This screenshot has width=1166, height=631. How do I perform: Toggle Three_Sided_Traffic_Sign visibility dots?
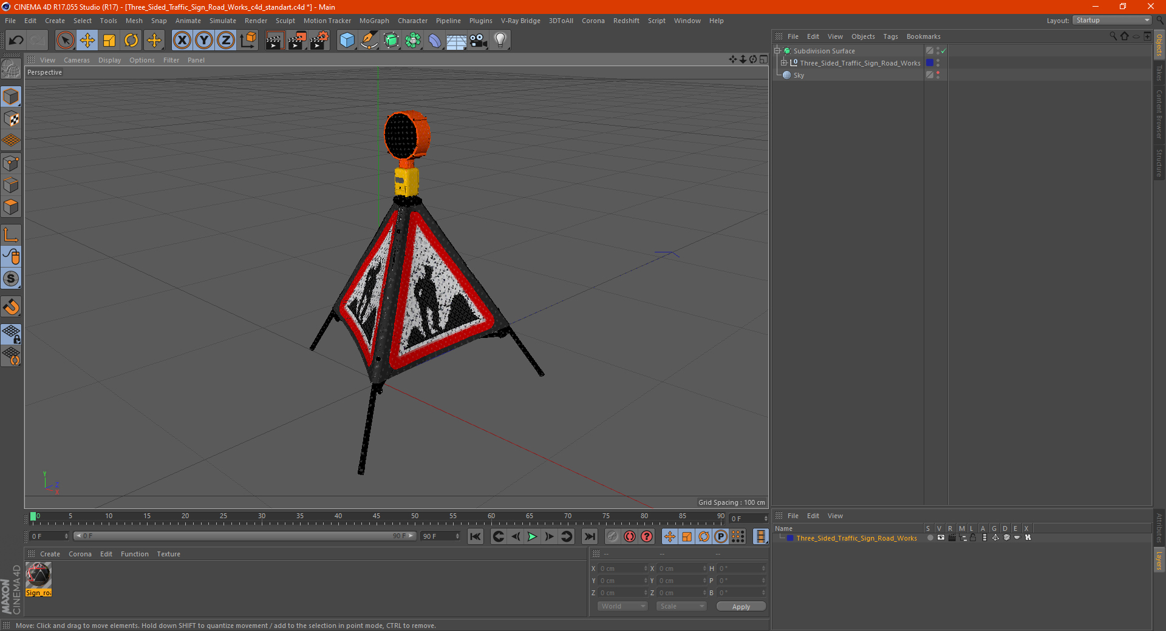tap(938, 63)
